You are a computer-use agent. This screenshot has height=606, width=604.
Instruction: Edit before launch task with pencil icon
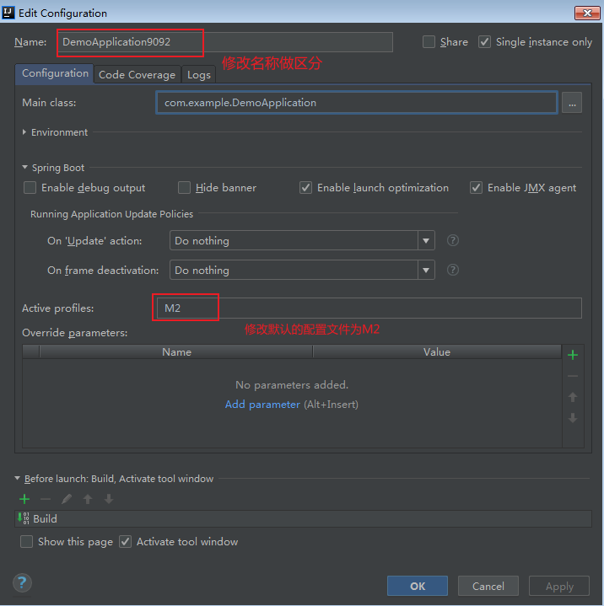(x=67, y=499)
